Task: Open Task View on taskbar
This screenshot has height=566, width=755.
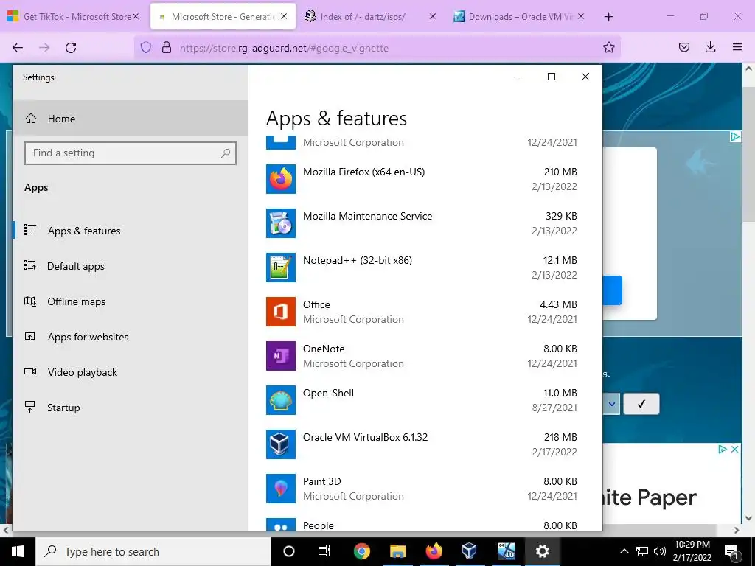Action: click(x=324, y=551)
